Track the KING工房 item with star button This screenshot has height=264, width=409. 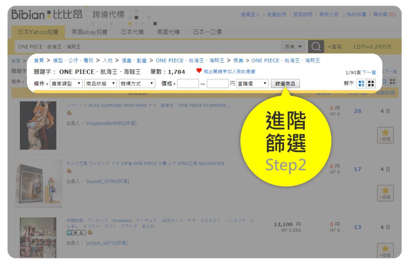tap(385, 193)
